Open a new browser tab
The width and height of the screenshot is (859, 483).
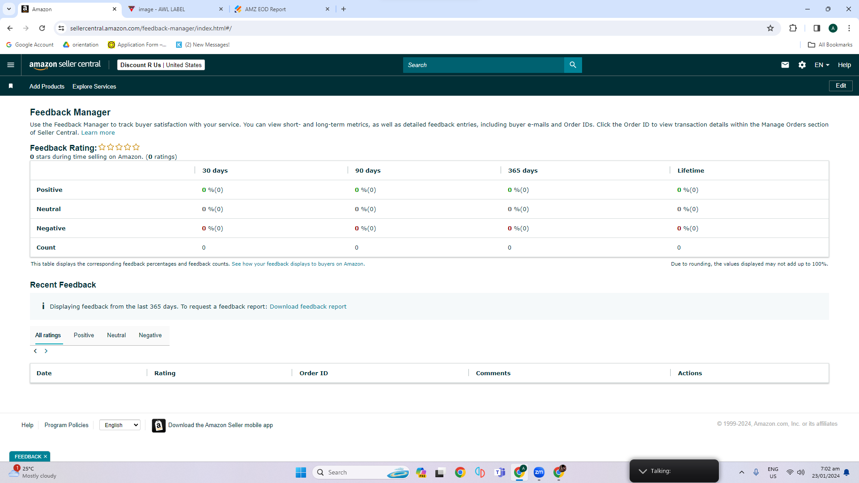pos(344,9)
